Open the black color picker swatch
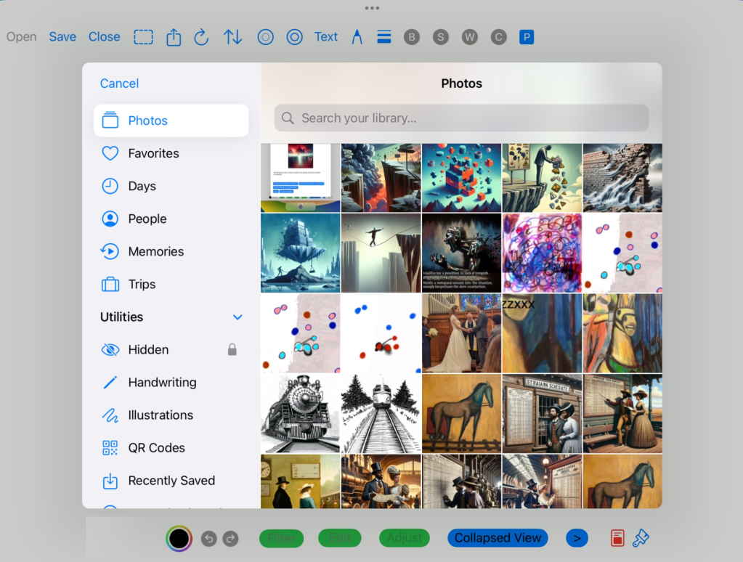 tap(179, 538)
